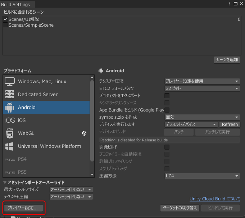Open the Unity Cloud Build について link
Viewport: 245px width, 218px height.
pyautogui.click(x=215, y=199)
